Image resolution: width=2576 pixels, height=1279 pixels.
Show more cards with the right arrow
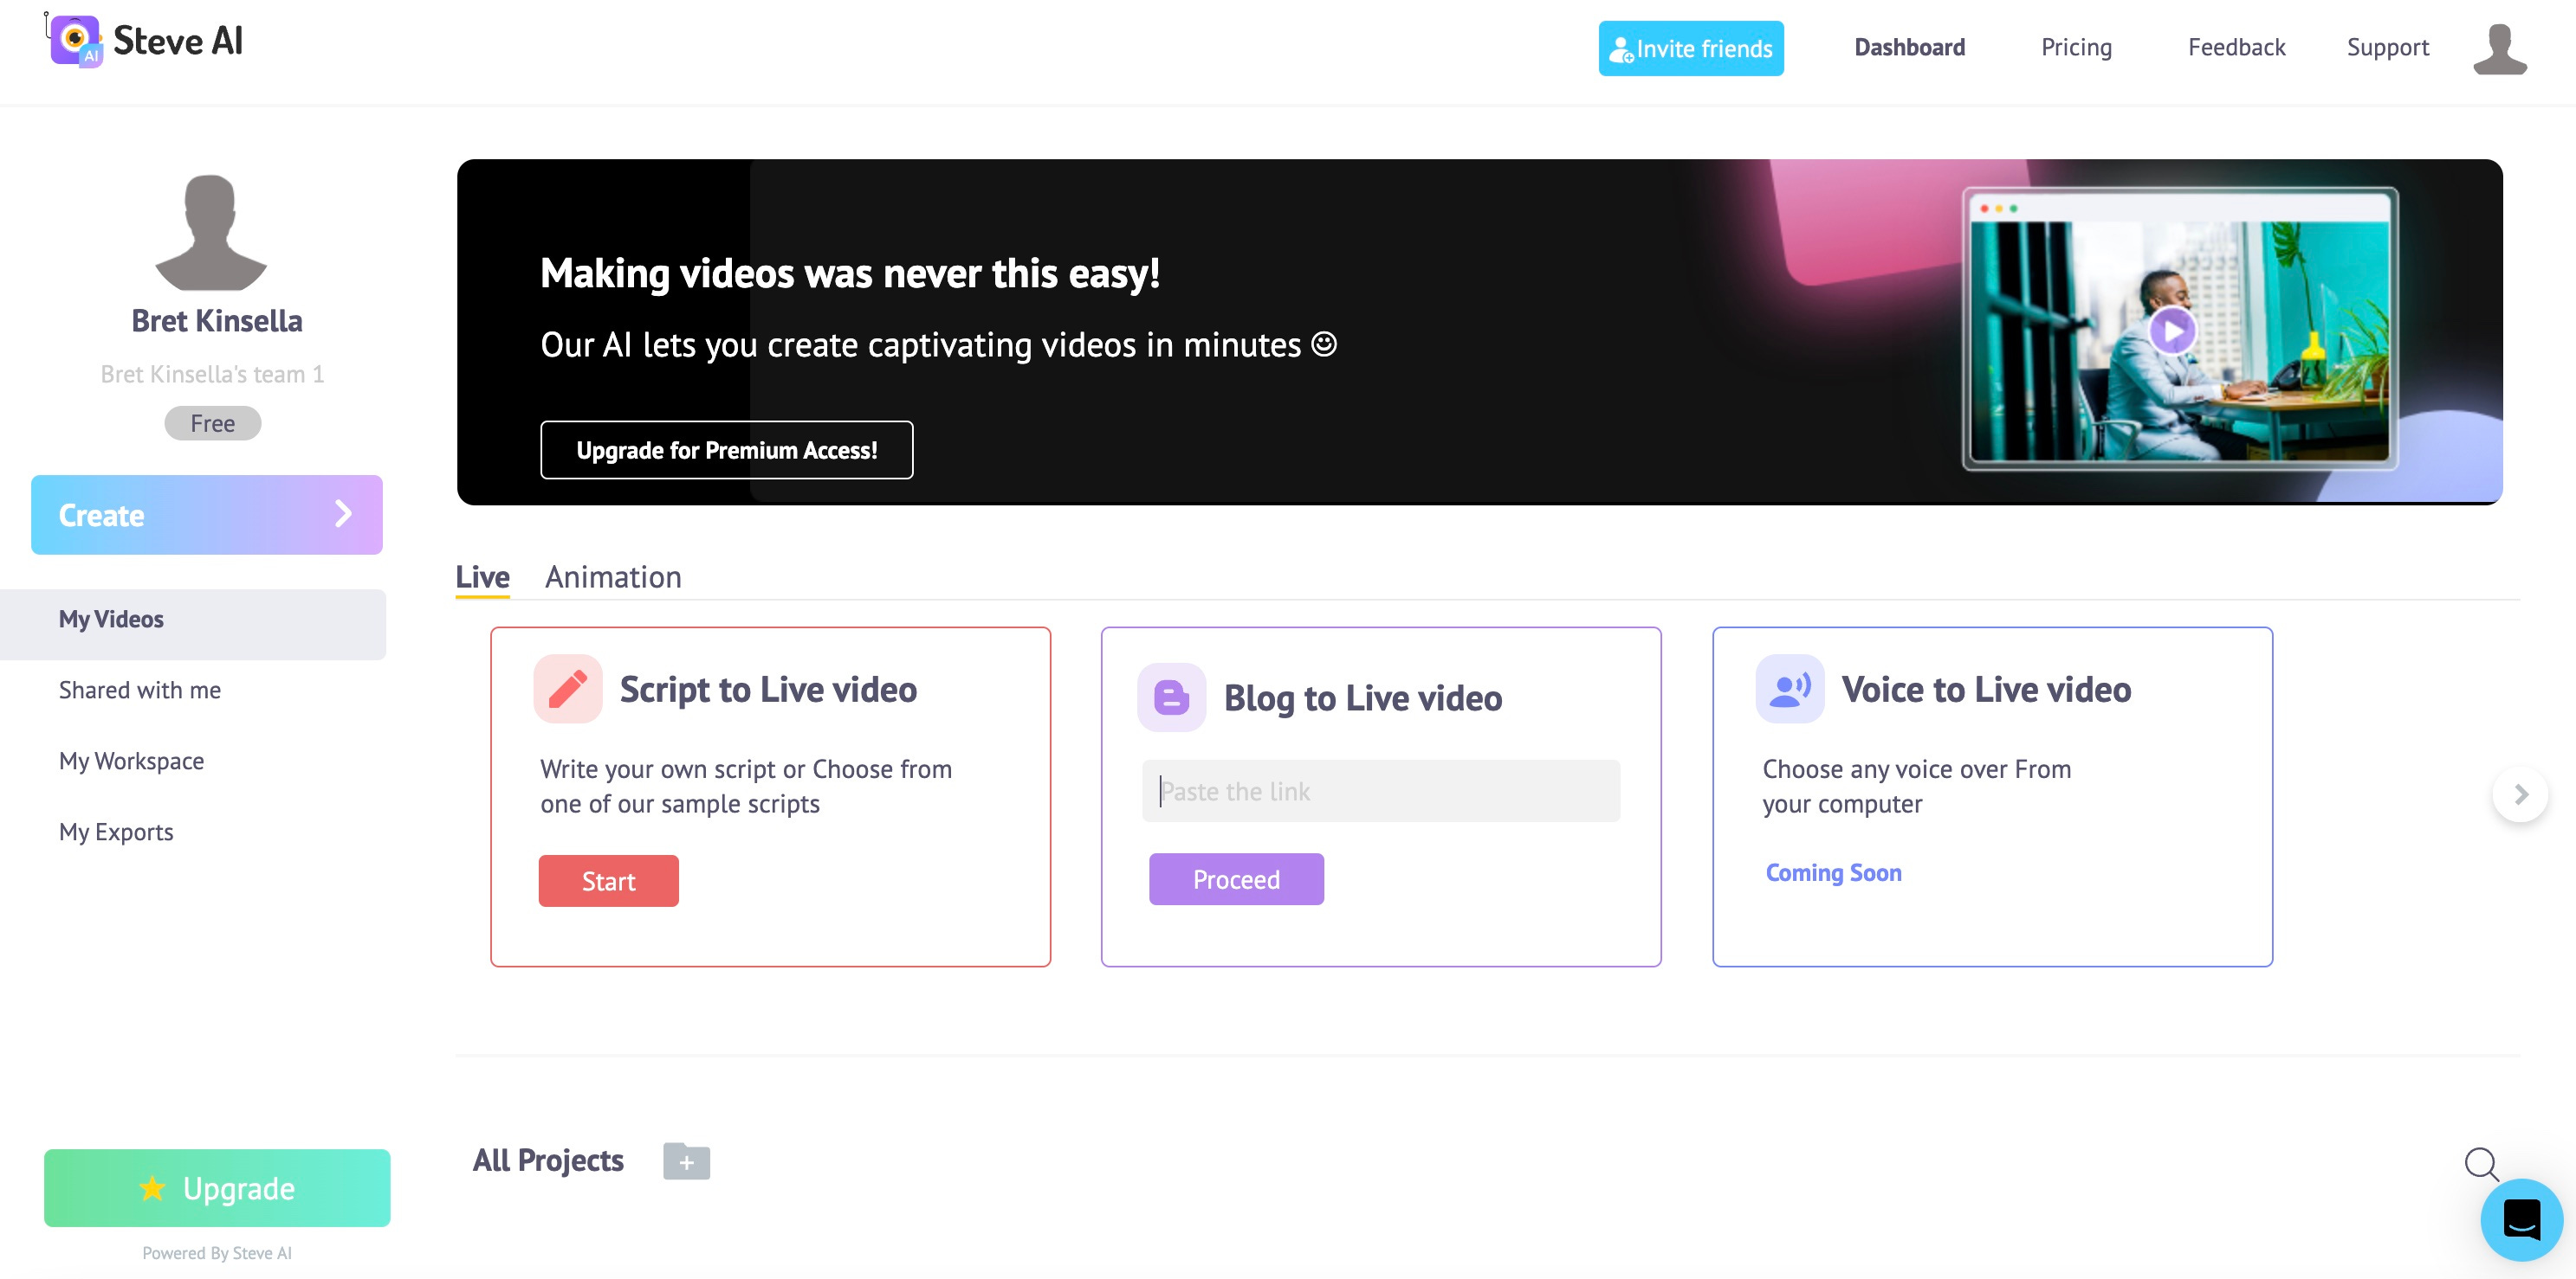2520,795
